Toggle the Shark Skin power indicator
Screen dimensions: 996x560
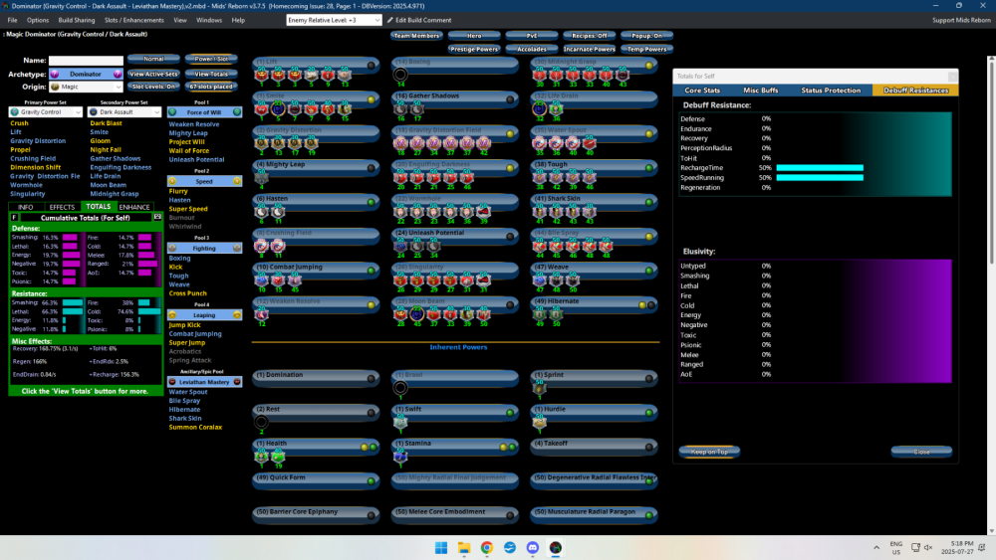click(x=648, y=202)
